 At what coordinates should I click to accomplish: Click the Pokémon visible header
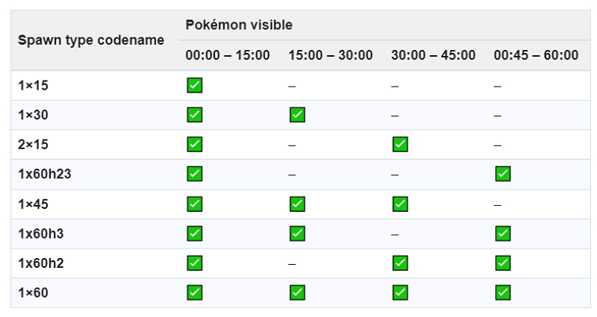pos(239,25)
